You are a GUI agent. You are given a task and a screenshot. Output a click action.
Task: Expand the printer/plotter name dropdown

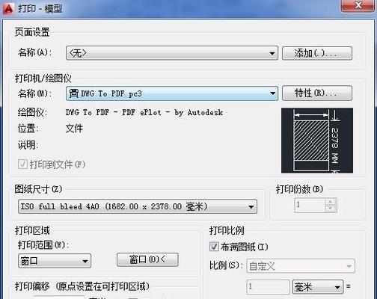(172, 93)
